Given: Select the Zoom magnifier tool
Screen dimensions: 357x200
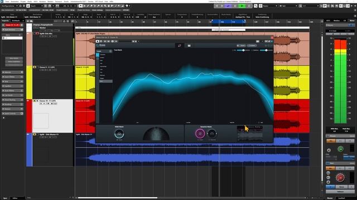Looking at the screenshot, I should pos(105,6).
